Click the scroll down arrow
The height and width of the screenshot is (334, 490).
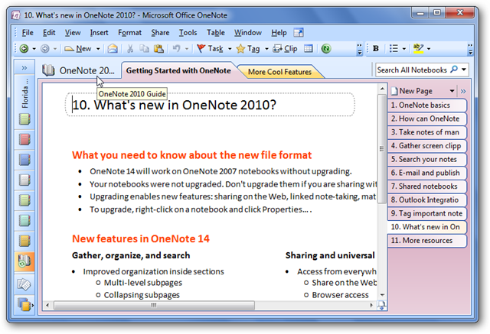382,295
